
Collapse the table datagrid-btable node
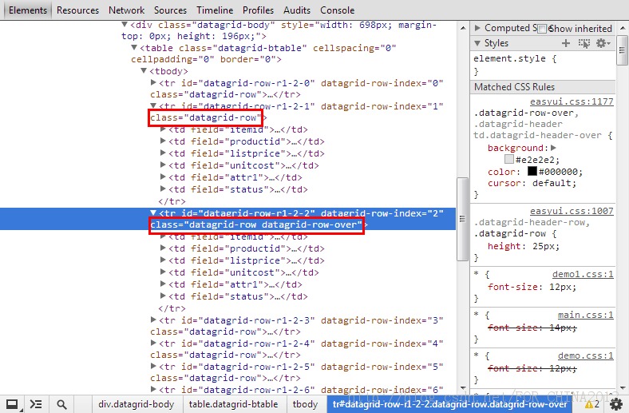pyautogui.click(x=134, y=48)
